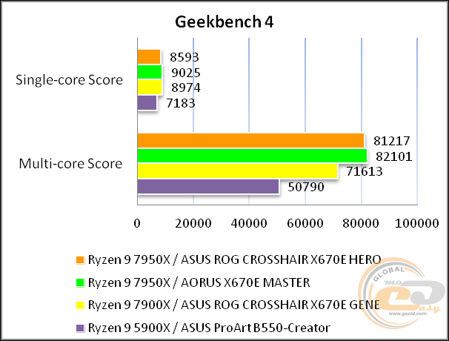Click the yellow legend swatch
Viewport: 449px width, 341px height.
(x=80, y=305)
